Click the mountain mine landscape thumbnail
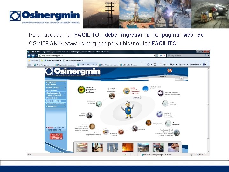This screenshot has width=229, height=172. coord(143,147)
